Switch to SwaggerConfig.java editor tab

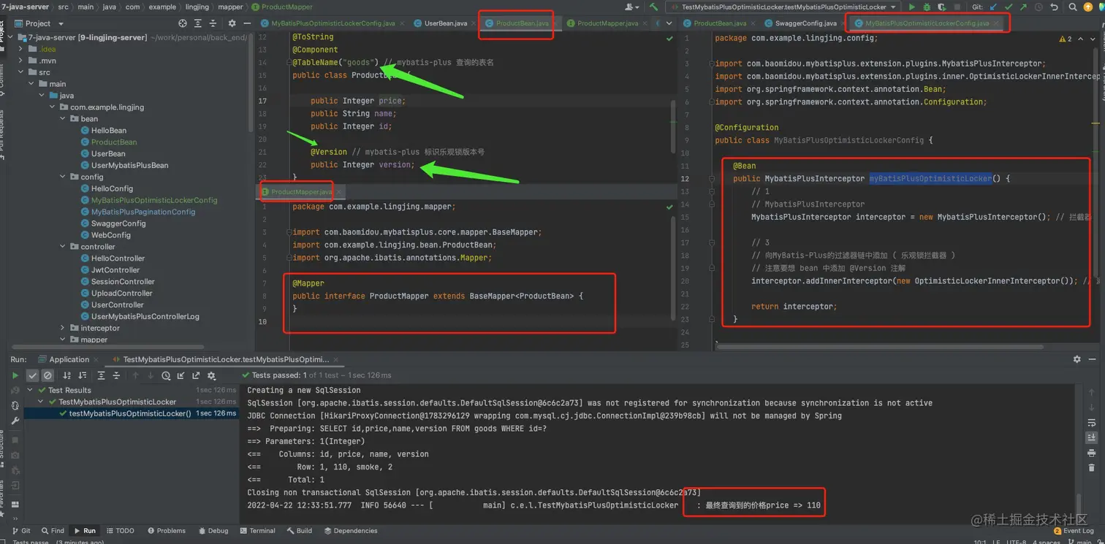805,23
